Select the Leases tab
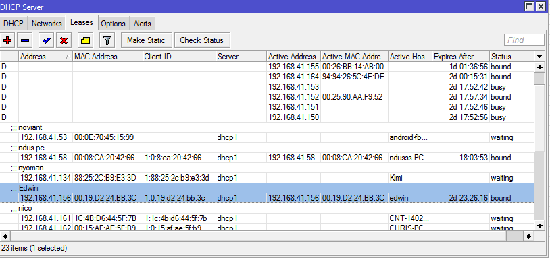 (82, 23)
